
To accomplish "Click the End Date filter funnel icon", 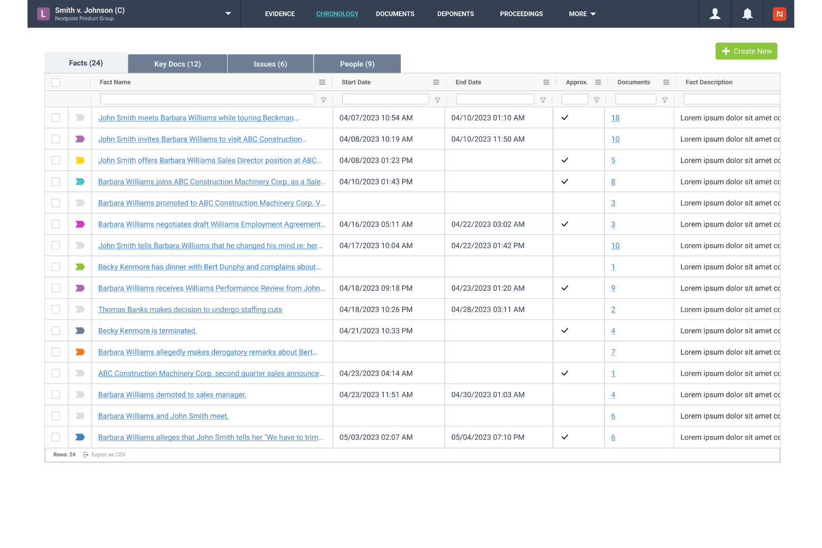I will [543, 100].
